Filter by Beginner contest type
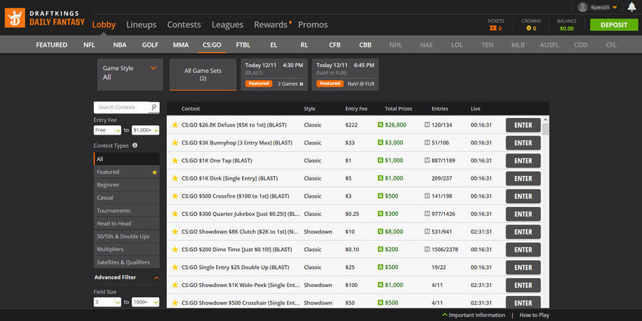Viewport: 642px width, 321px height. click(126, 185)
